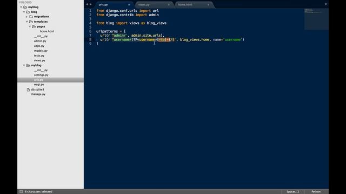The height and width of the screenshot is (194, 346).
Task: Close the home.html tab
Action: pos(208,5)
